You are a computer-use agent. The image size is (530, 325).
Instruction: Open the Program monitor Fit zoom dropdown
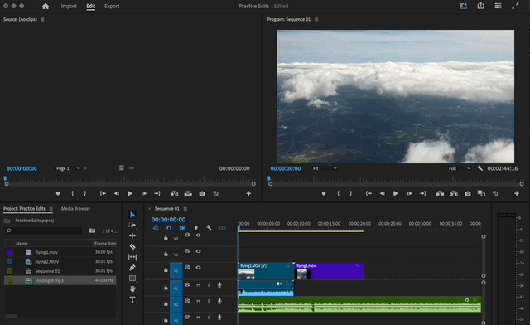[x=325, y=168]
